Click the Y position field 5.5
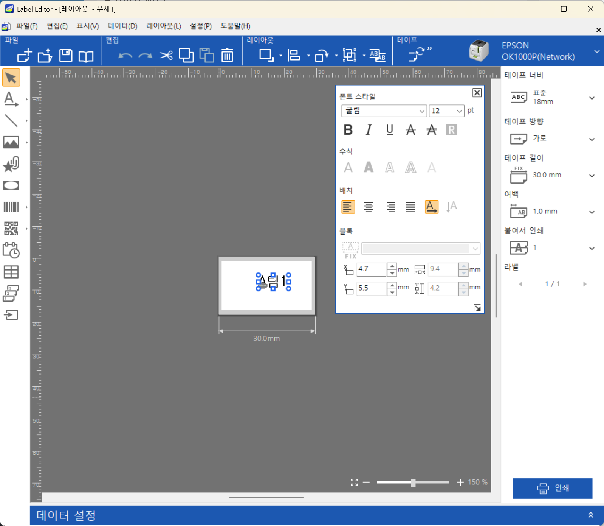This screenshot has width=604, height=526. [372, 288]
